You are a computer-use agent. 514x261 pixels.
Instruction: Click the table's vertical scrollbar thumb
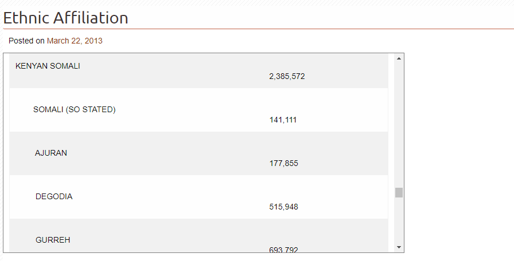(399, 192)
